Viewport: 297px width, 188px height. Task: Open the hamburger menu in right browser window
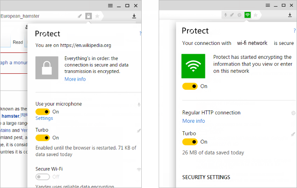tap(268, 5)
